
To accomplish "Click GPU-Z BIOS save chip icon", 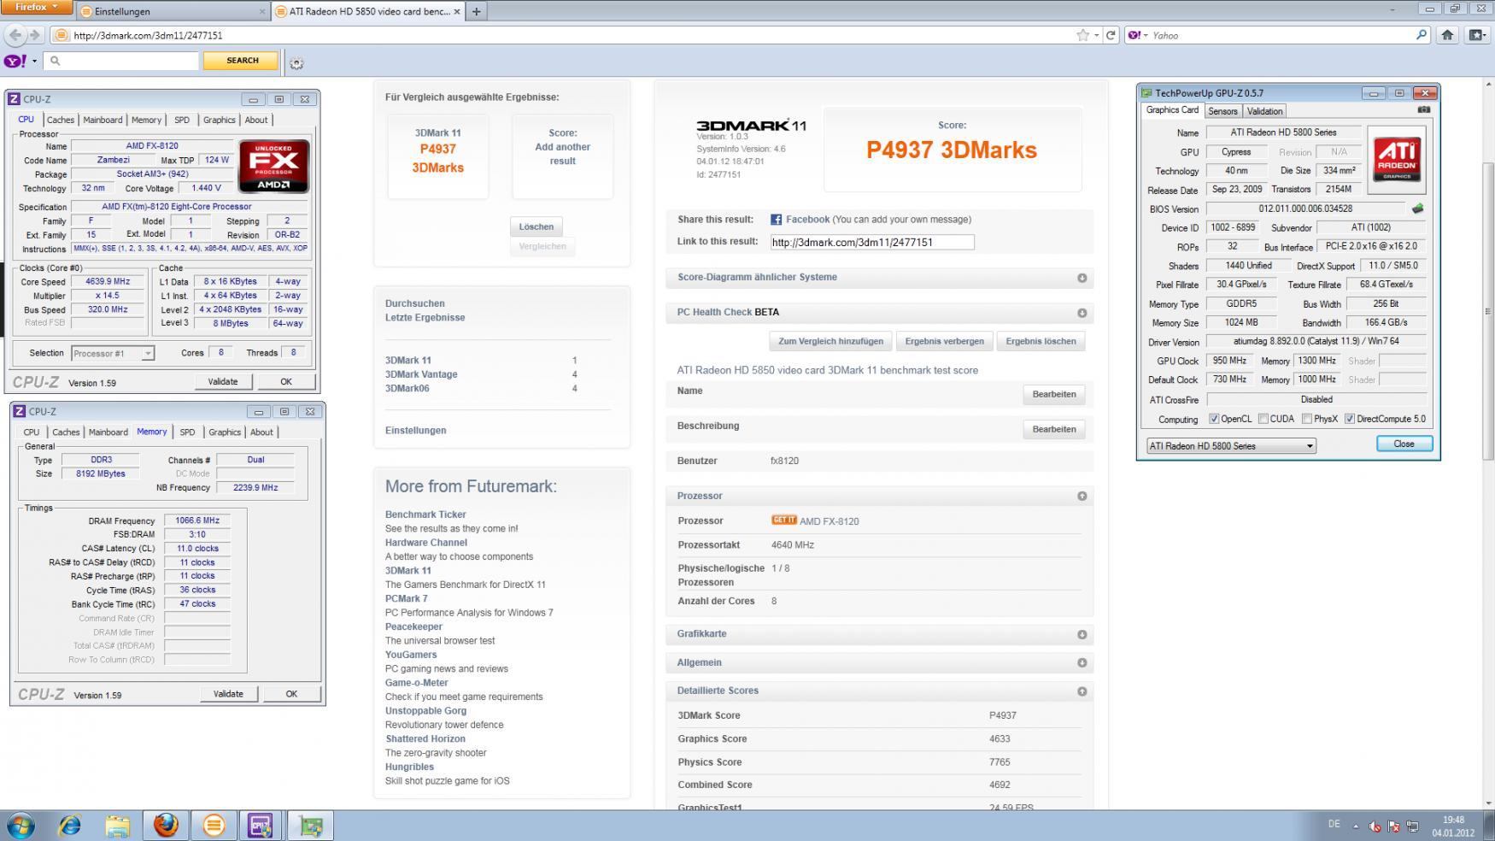I will pos(1418,209).
